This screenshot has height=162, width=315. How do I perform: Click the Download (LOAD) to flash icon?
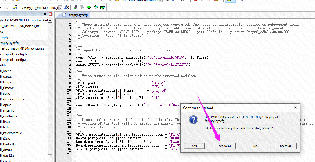[x=15, y=7]
